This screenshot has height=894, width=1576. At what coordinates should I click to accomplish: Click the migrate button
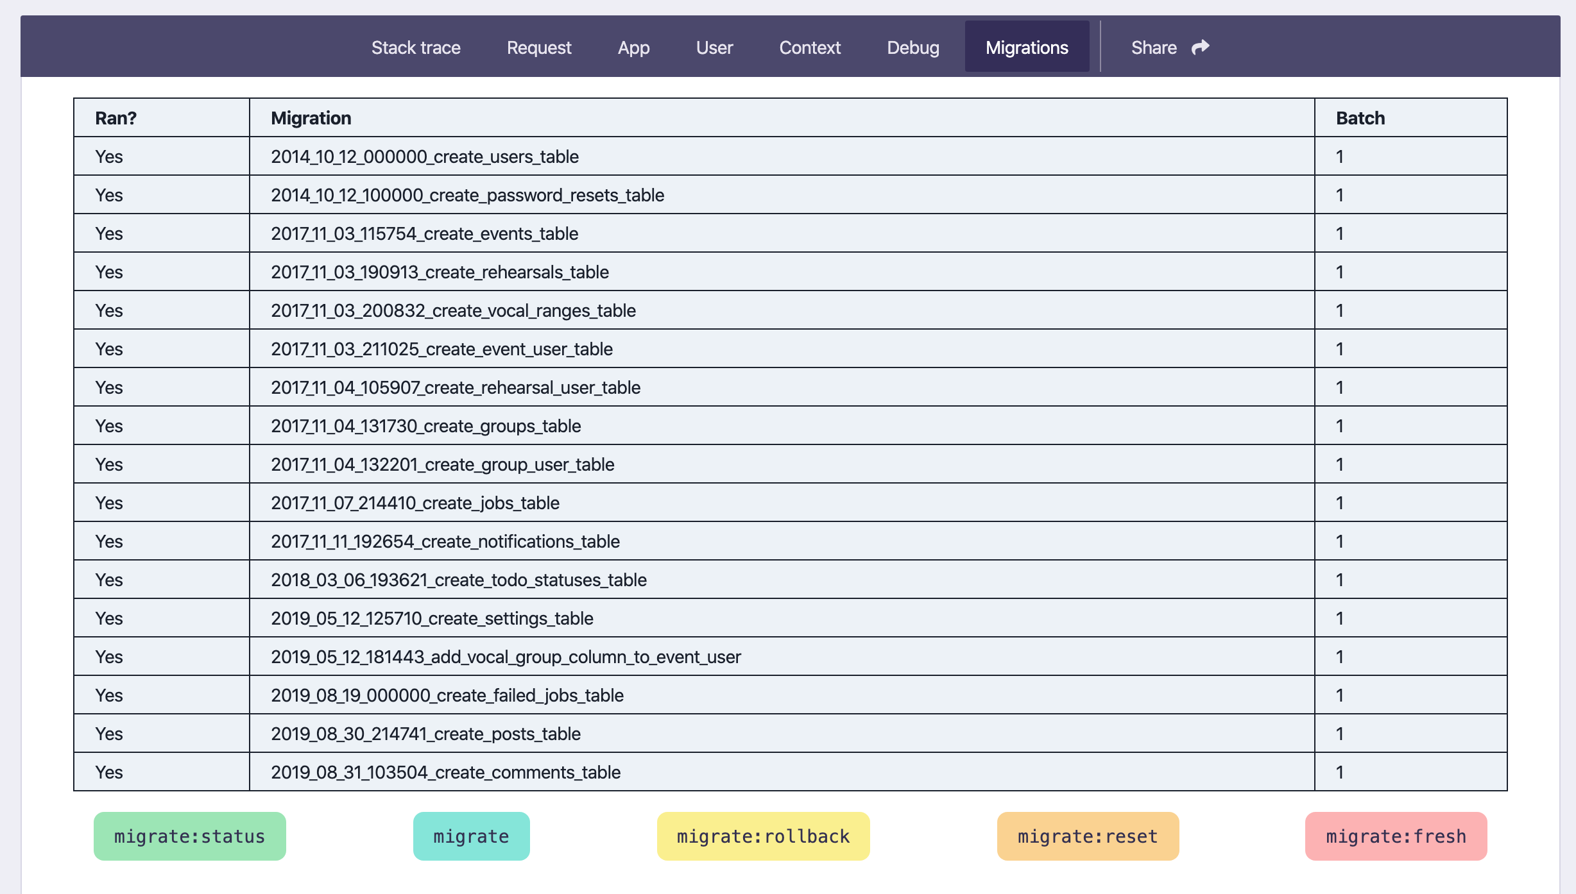tap(471, 836)
